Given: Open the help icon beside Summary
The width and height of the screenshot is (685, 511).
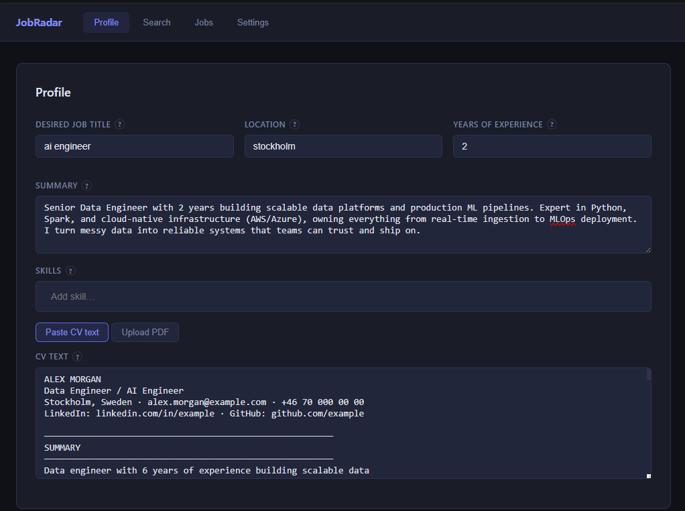Looking at the screenshot, I should (x=86, y=186).
